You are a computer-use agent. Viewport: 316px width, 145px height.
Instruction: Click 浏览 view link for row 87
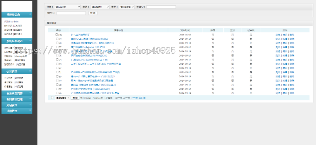[278, 89]
